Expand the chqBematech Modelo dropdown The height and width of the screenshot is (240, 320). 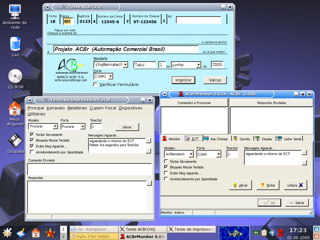click(x=125, y=65)
